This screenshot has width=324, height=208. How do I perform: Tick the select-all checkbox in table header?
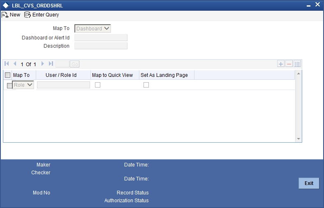[x=8, y=75]
